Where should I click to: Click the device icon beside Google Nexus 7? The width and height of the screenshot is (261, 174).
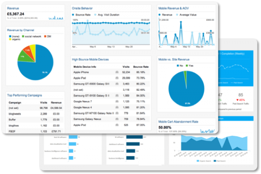(117, 101)
